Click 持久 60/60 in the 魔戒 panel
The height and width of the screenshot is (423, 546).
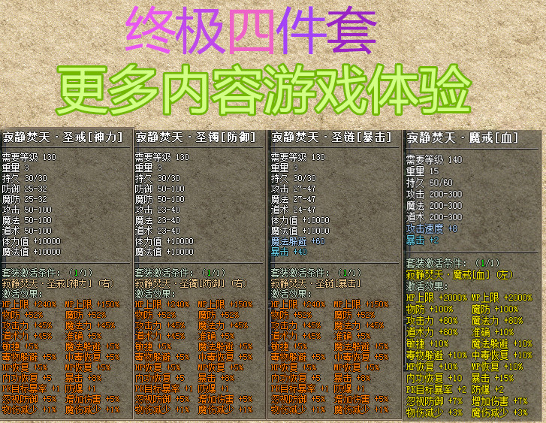coord(430,182)
